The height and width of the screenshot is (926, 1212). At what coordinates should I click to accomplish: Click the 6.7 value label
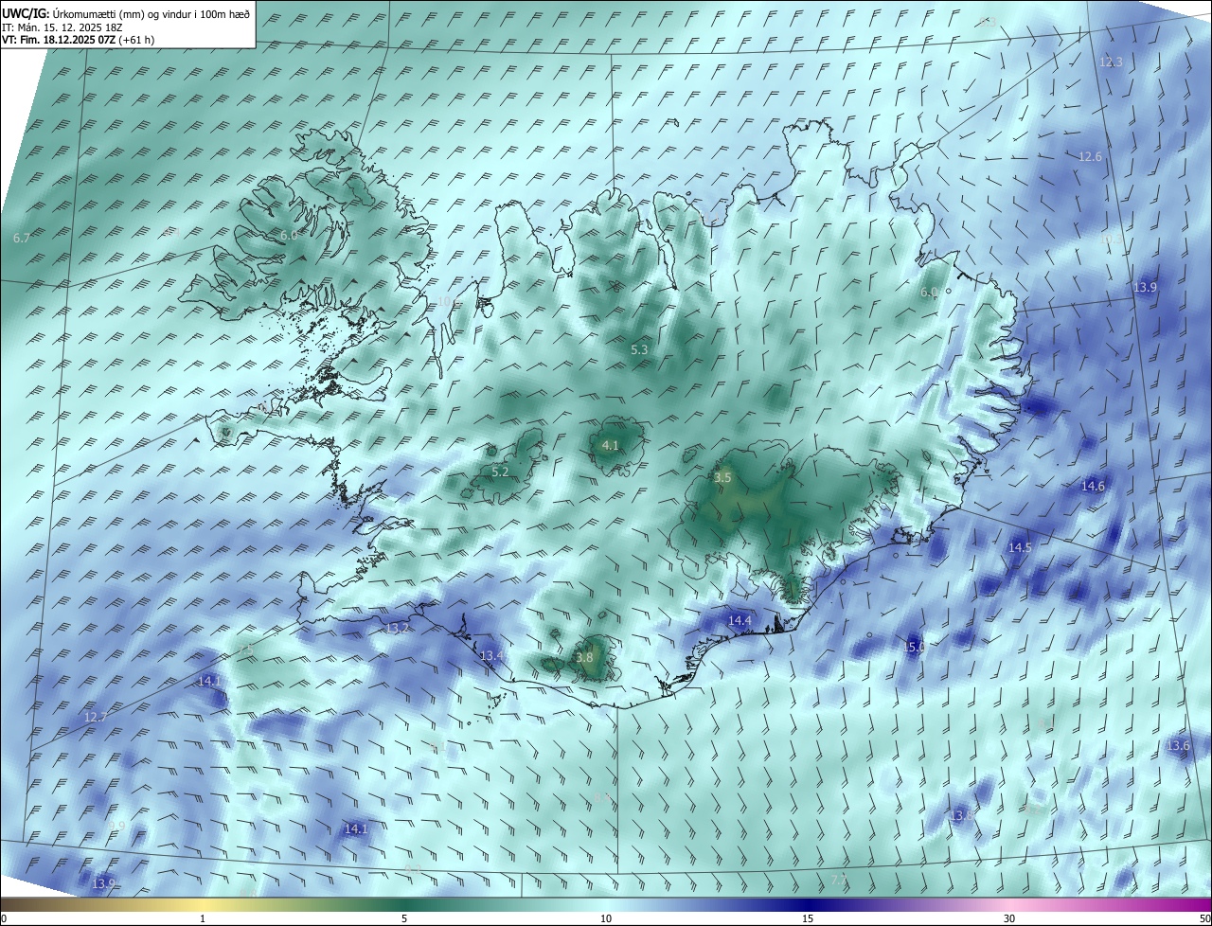tap(22, 239)
